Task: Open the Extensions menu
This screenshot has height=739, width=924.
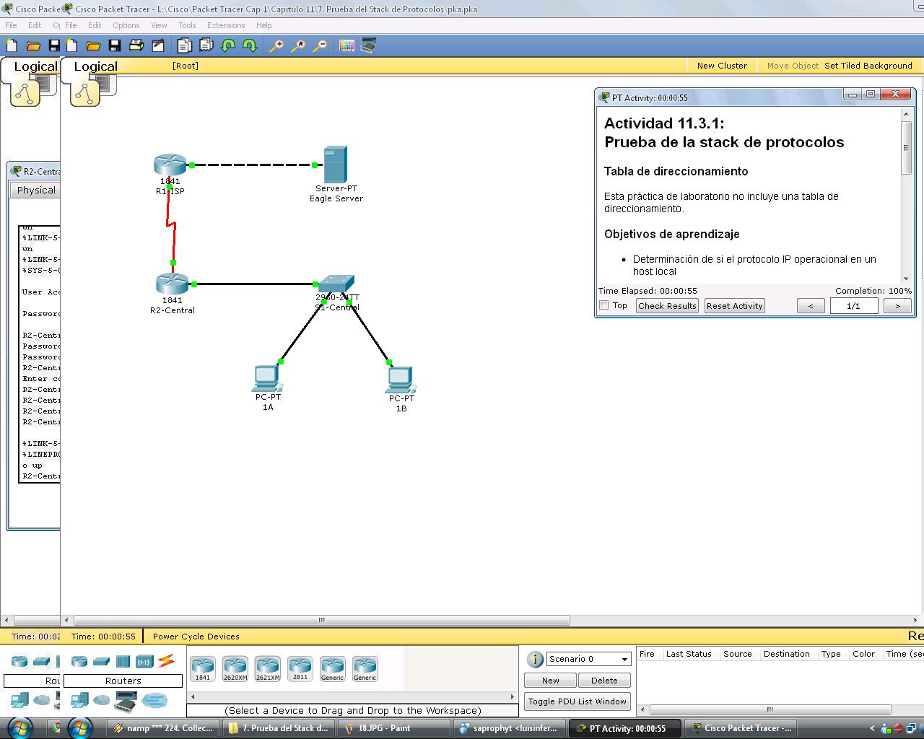Action: (x=226, y=25)
